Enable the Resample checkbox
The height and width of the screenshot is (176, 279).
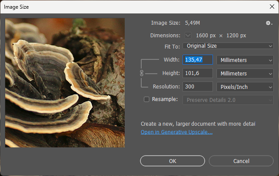146,99
